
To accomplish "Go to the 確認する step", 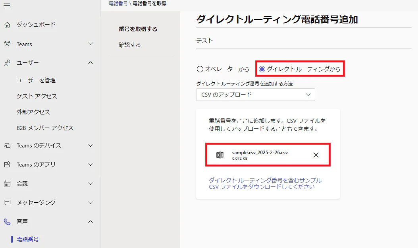I will point(129,45).
